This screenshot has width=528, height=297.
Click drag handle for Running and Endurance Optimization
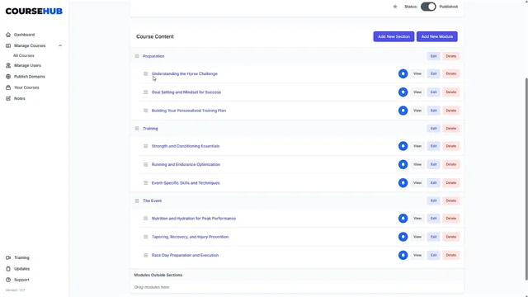click(145, 165)
